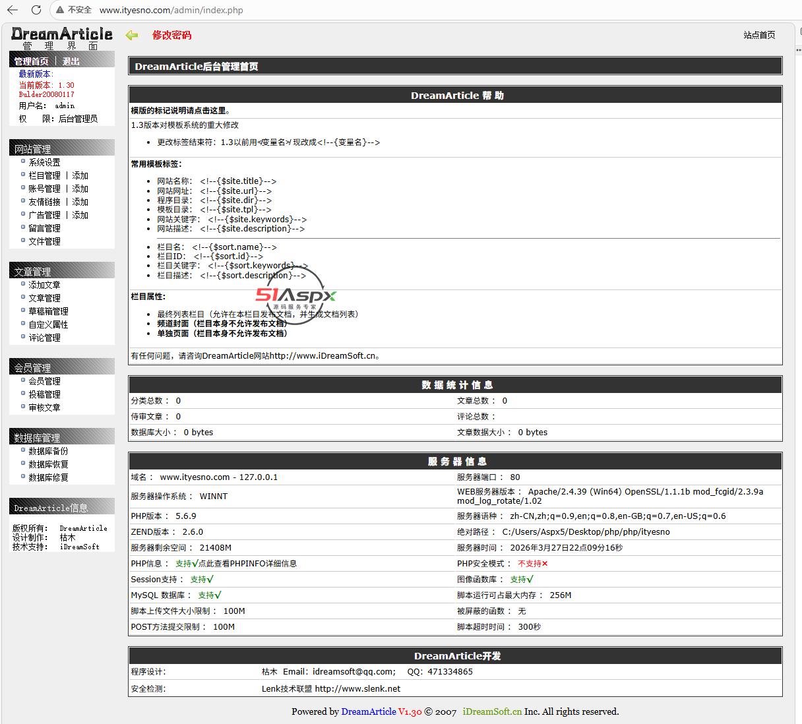Click 不支持 PHP安全模式 status
Viewport: 802px width, 724px height.
(533, 564)
